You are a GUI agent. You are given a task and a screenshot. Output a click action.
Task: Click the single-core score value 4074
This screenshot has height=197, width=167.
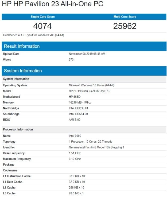(x=42, y=26)
